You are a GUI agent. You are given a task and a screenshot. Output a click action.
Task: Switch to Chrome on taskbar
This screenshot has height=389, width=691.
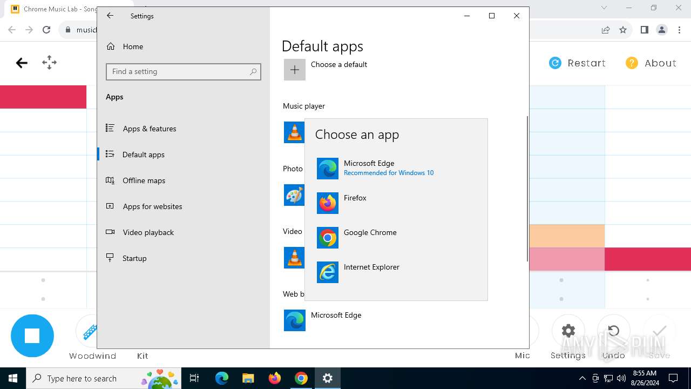pyautogui.click(x=301, y=378)
